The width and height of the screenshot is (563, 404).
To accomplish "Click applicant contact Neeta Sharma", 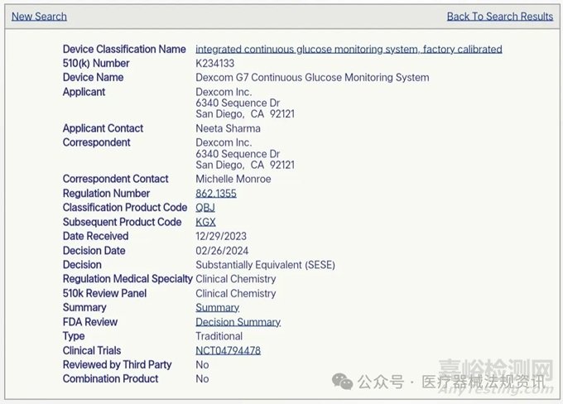I will (228, 129).
